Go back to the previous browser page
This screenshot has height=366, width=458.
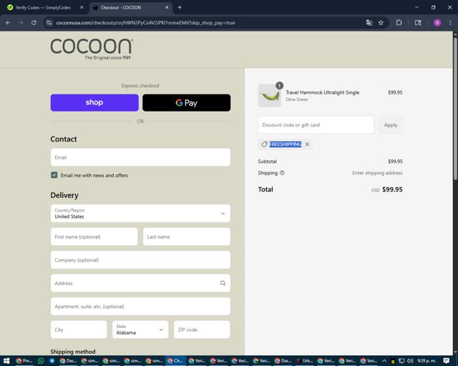[x=8, y=22]
